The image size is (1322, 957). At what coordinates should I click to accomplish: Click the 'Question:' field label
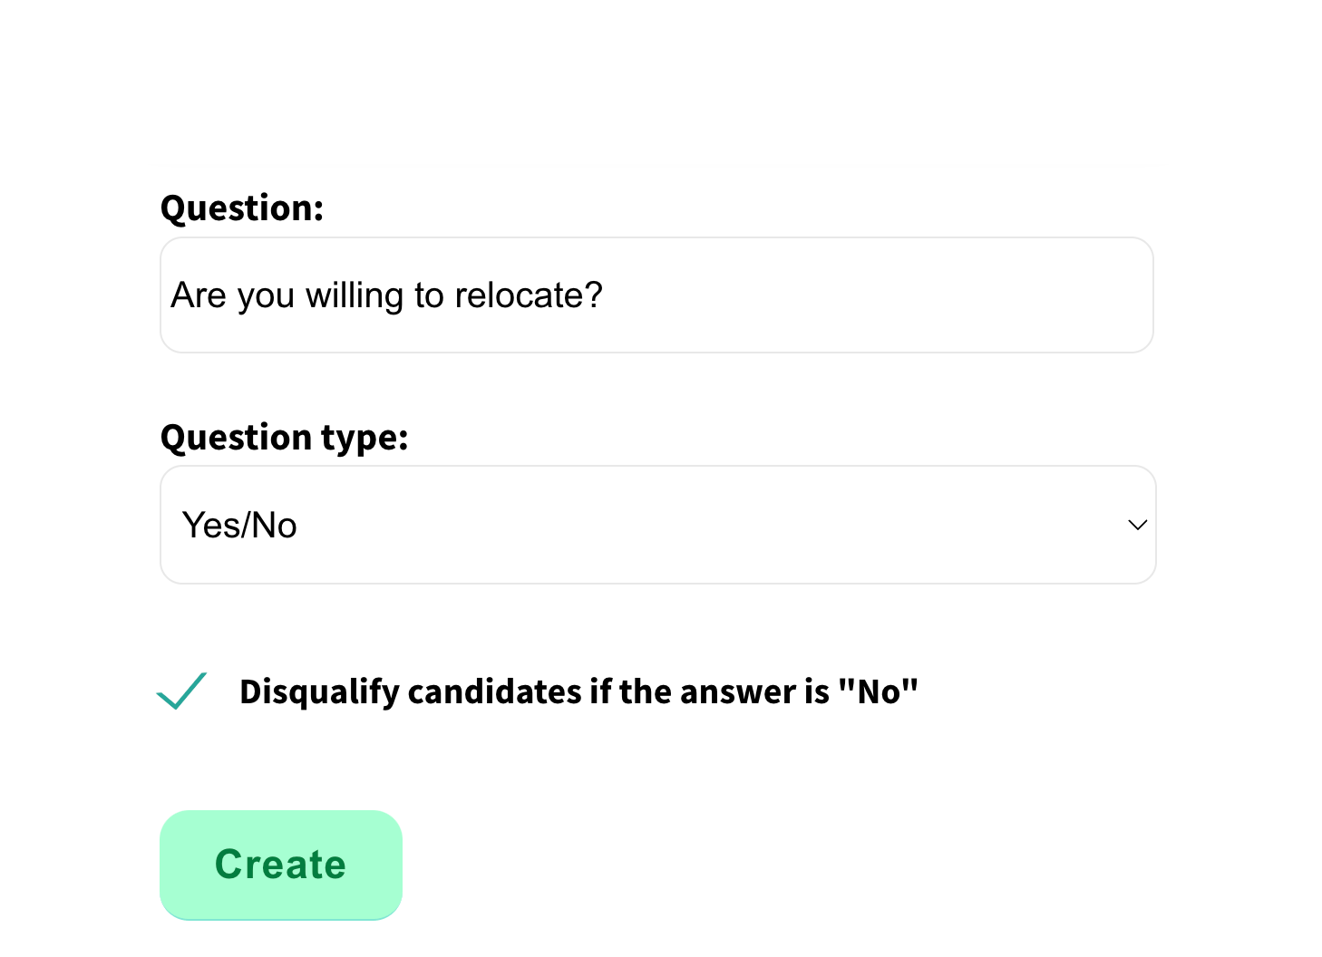click(x=241, y=208)
